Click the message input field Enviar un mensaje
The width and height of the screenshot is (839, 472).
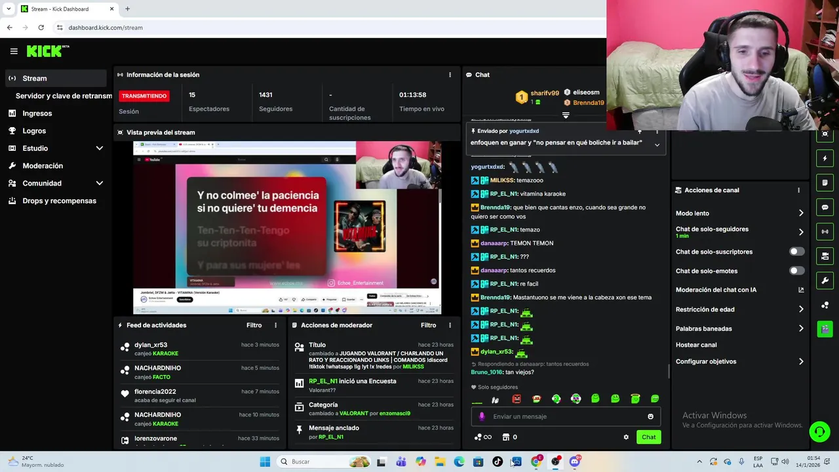pos(566,416)
